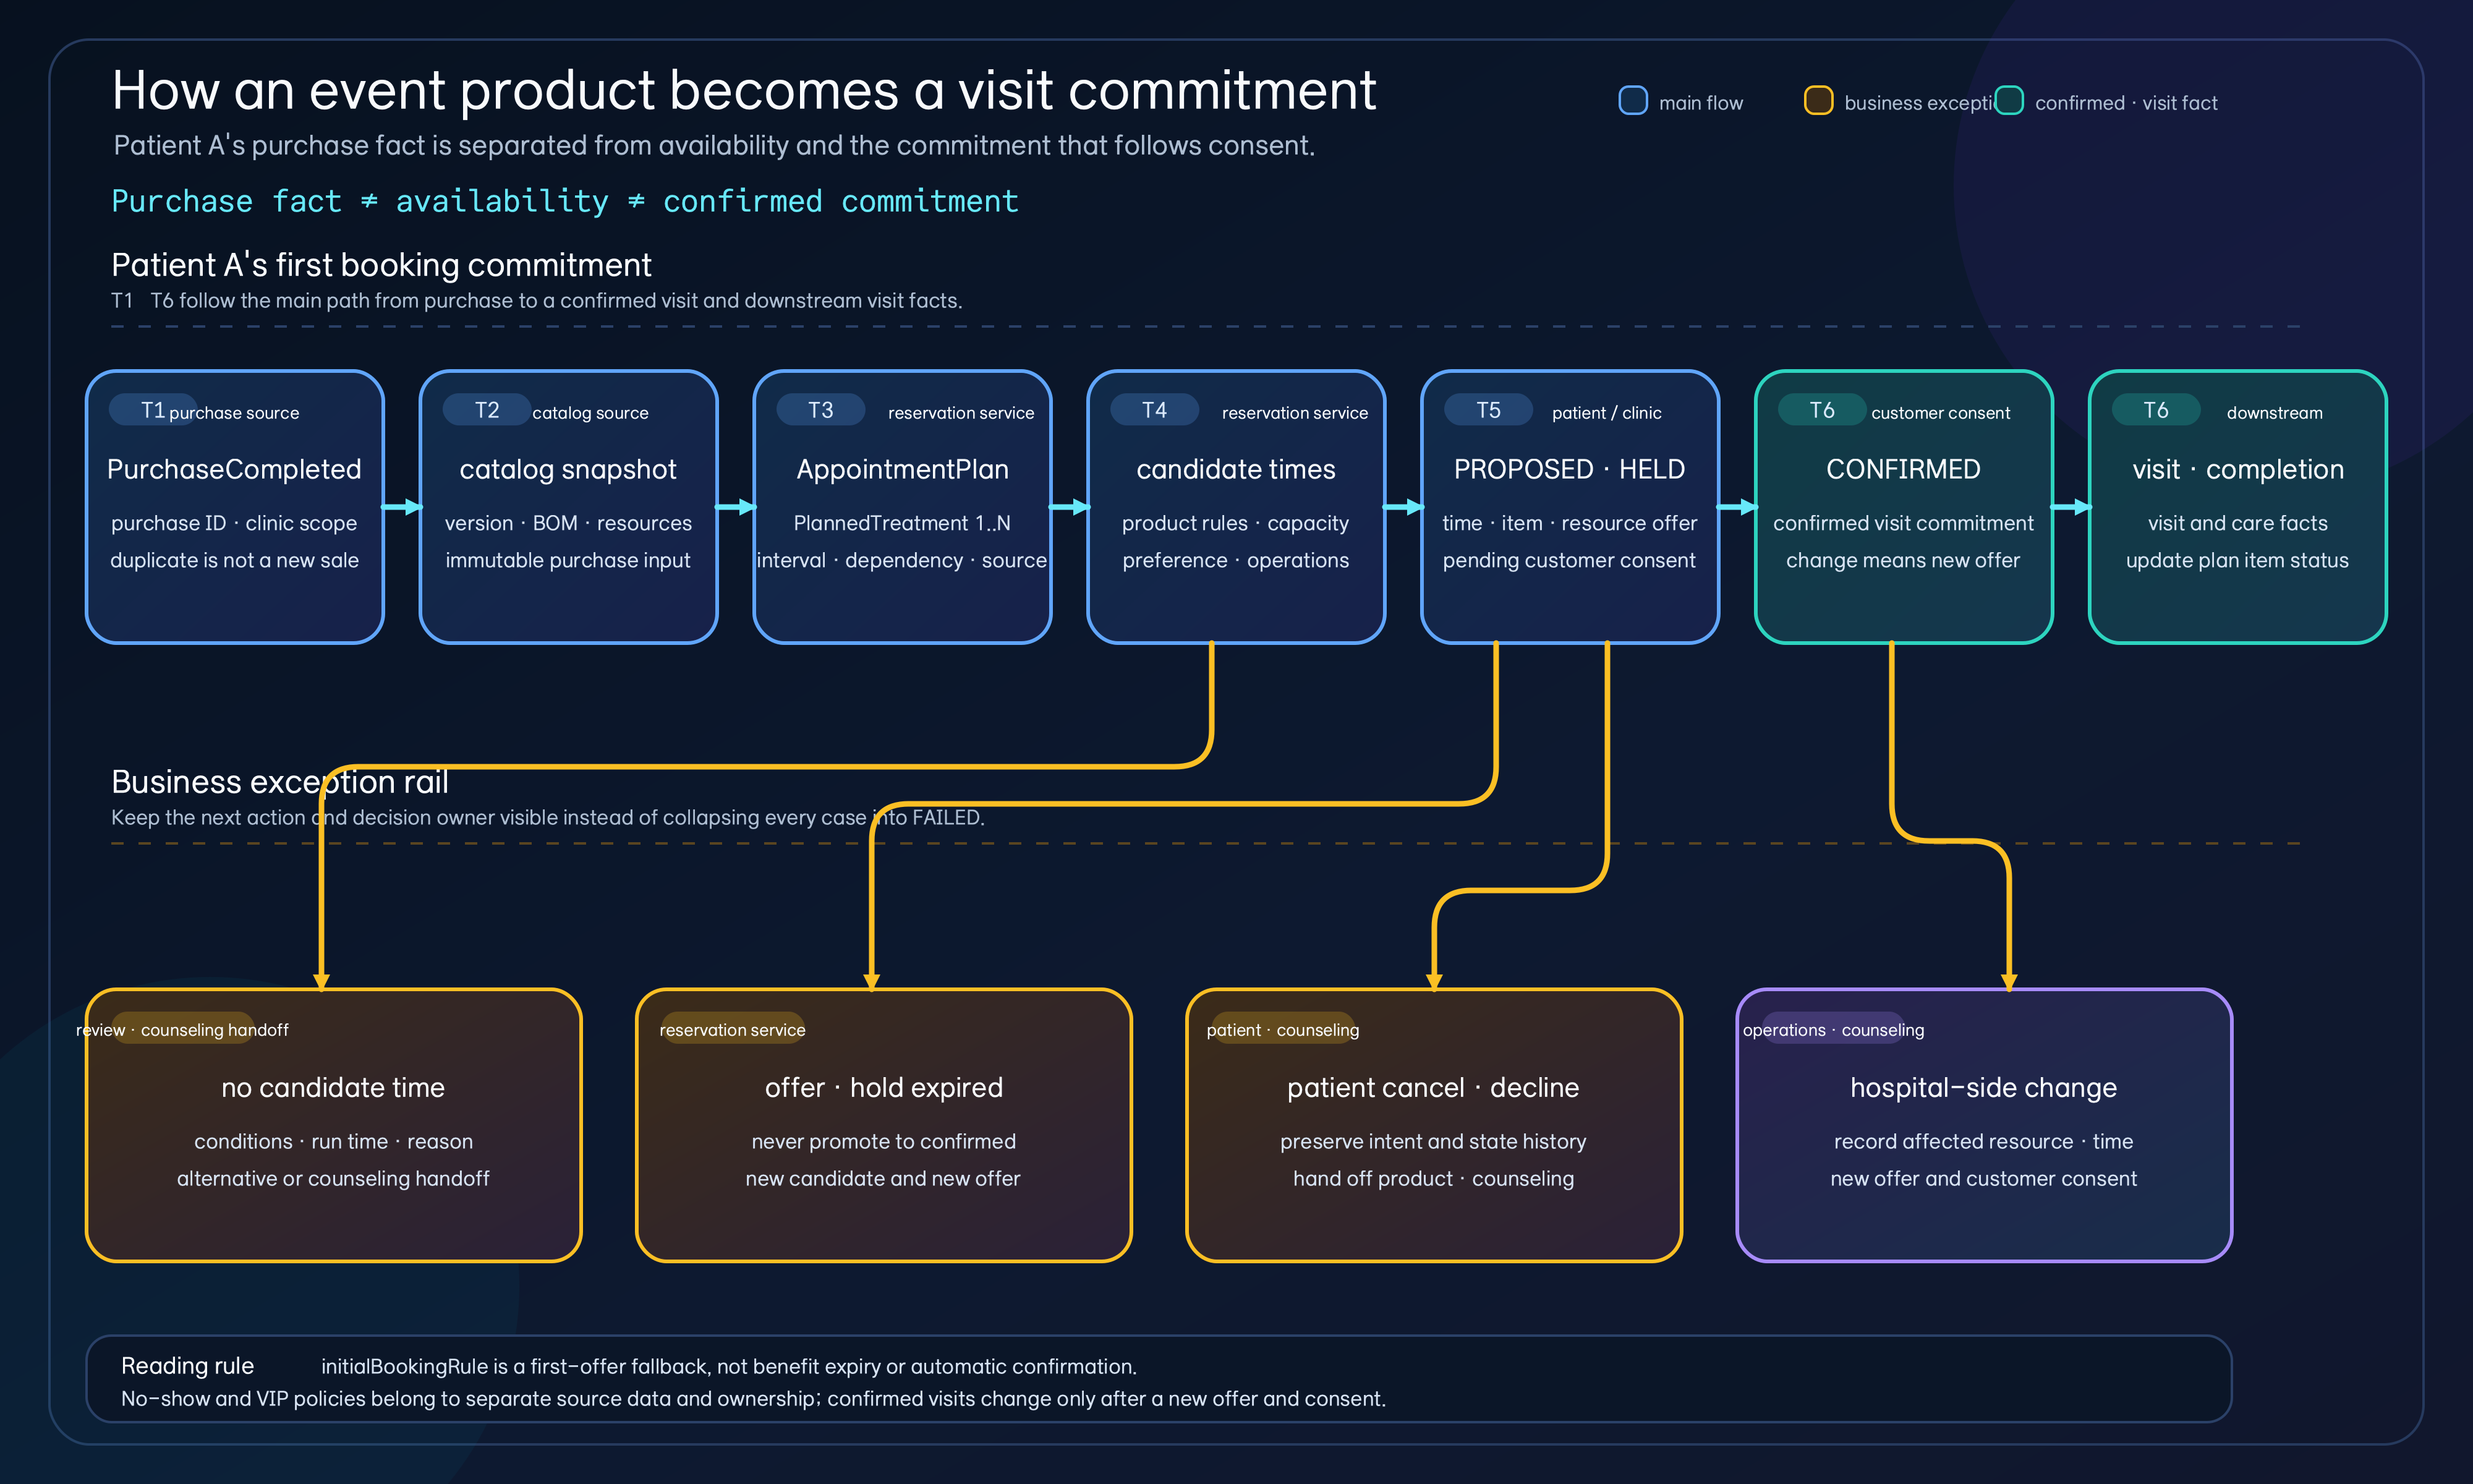Click the arrow from PROPOSED · HELD to CONFIRMED
Image resolution: width=2473 pixels, height=1484 pixels.
pyautogui.click(x=1737, y=507)
